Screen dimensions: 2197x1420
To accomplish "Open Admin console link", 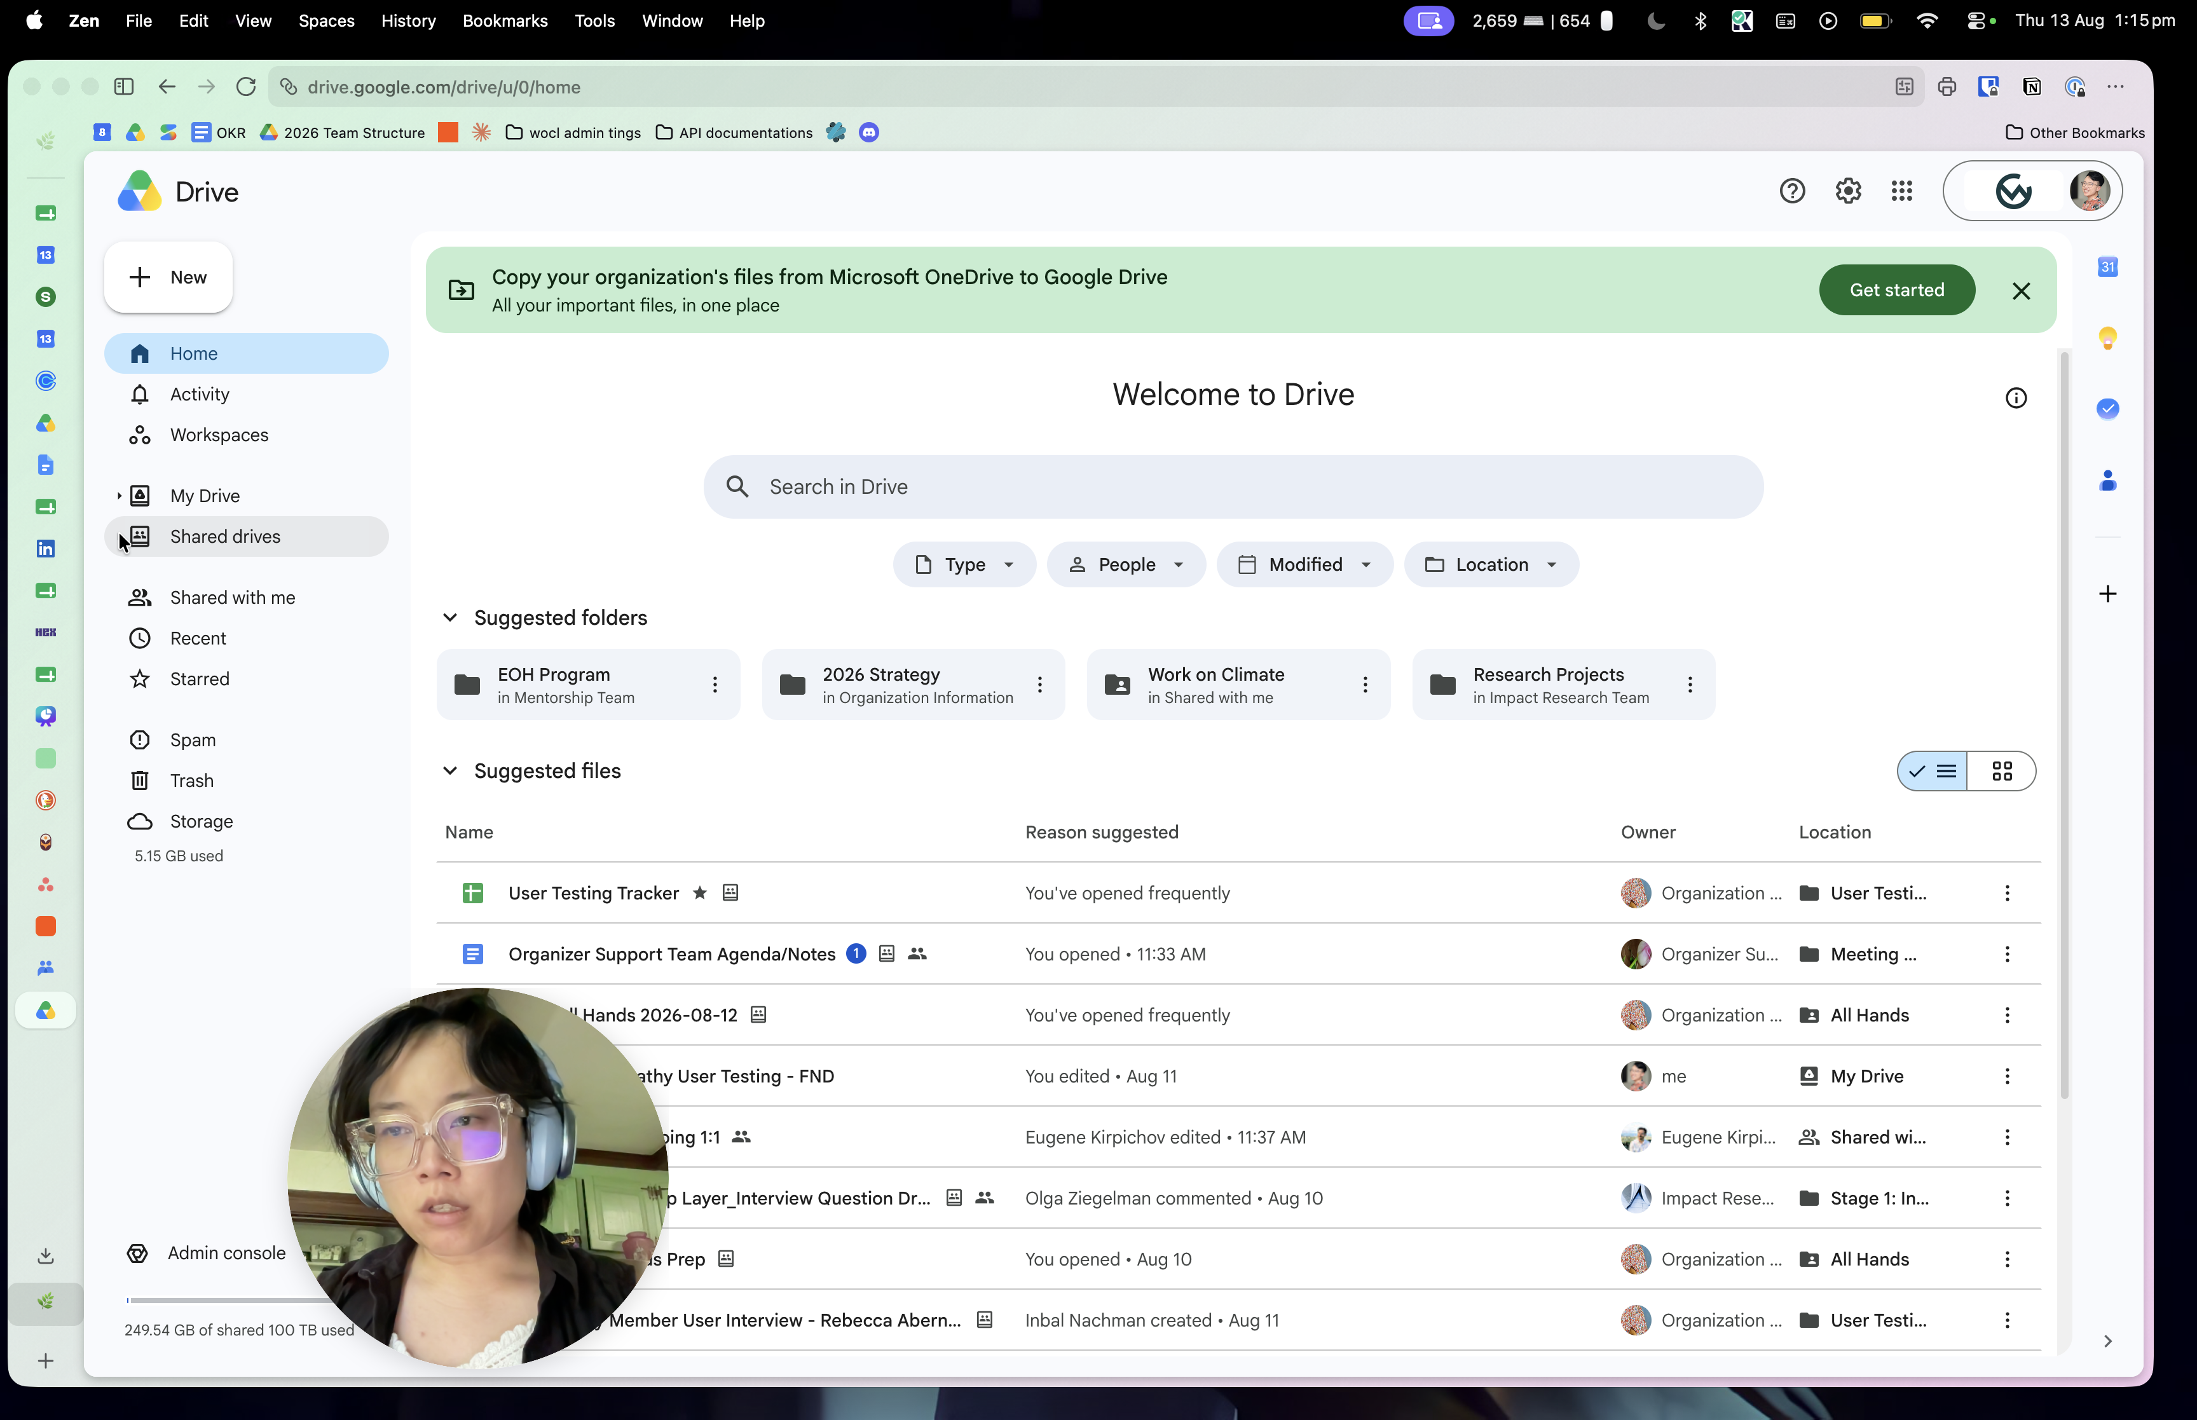I will click(x=207, y=1253).
